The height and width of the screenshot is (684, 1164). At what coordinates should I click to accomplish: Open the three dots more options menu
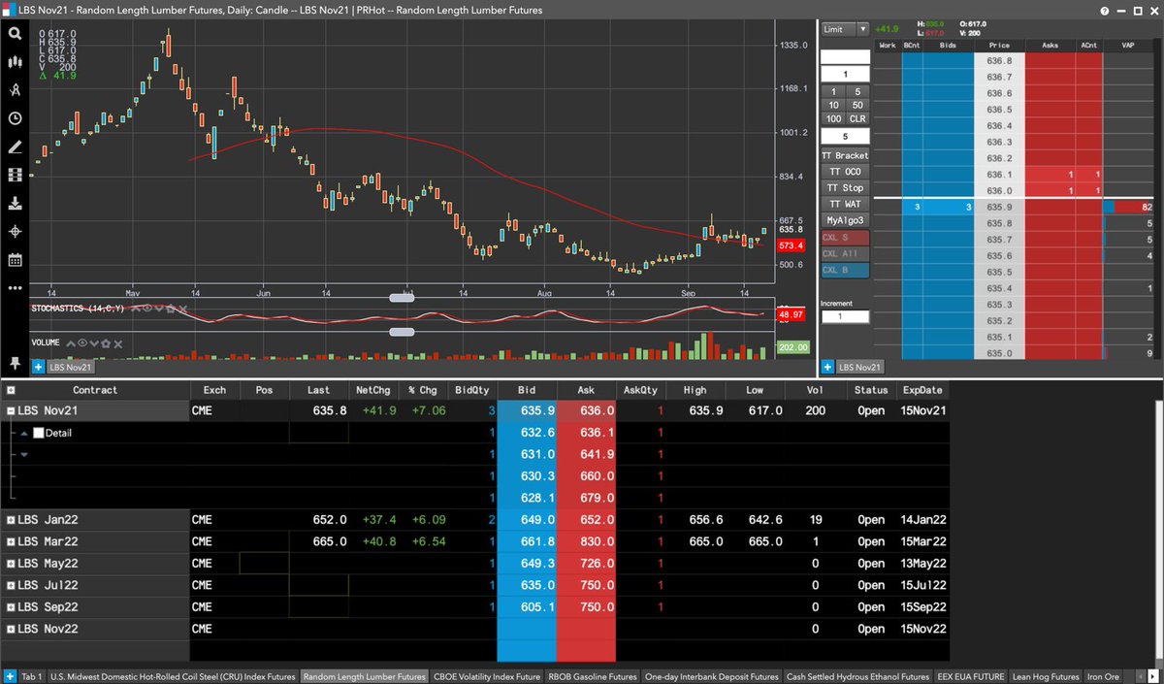coord(15,288)
